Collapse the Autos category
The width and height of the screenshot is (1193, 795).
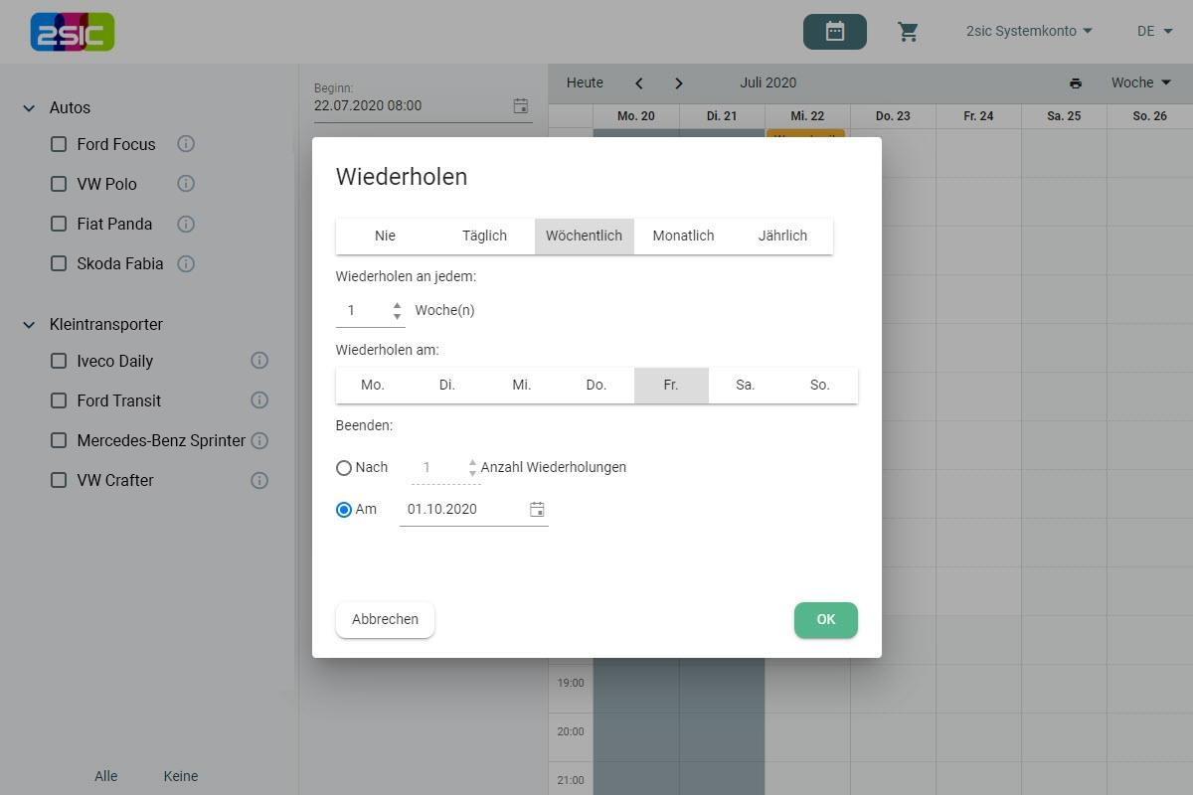pyautogui.click(x=29, y=107)
